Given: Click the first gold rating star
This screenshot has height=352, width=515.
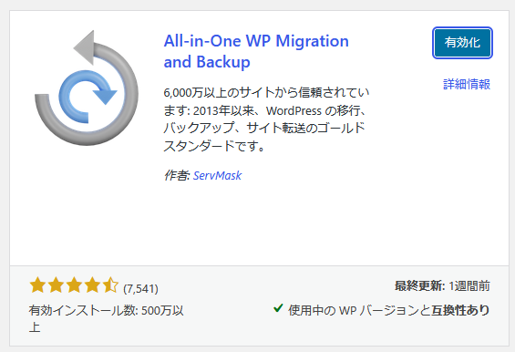Looking at the screenshot, I should pyautogui.click(x=37, y=285).
